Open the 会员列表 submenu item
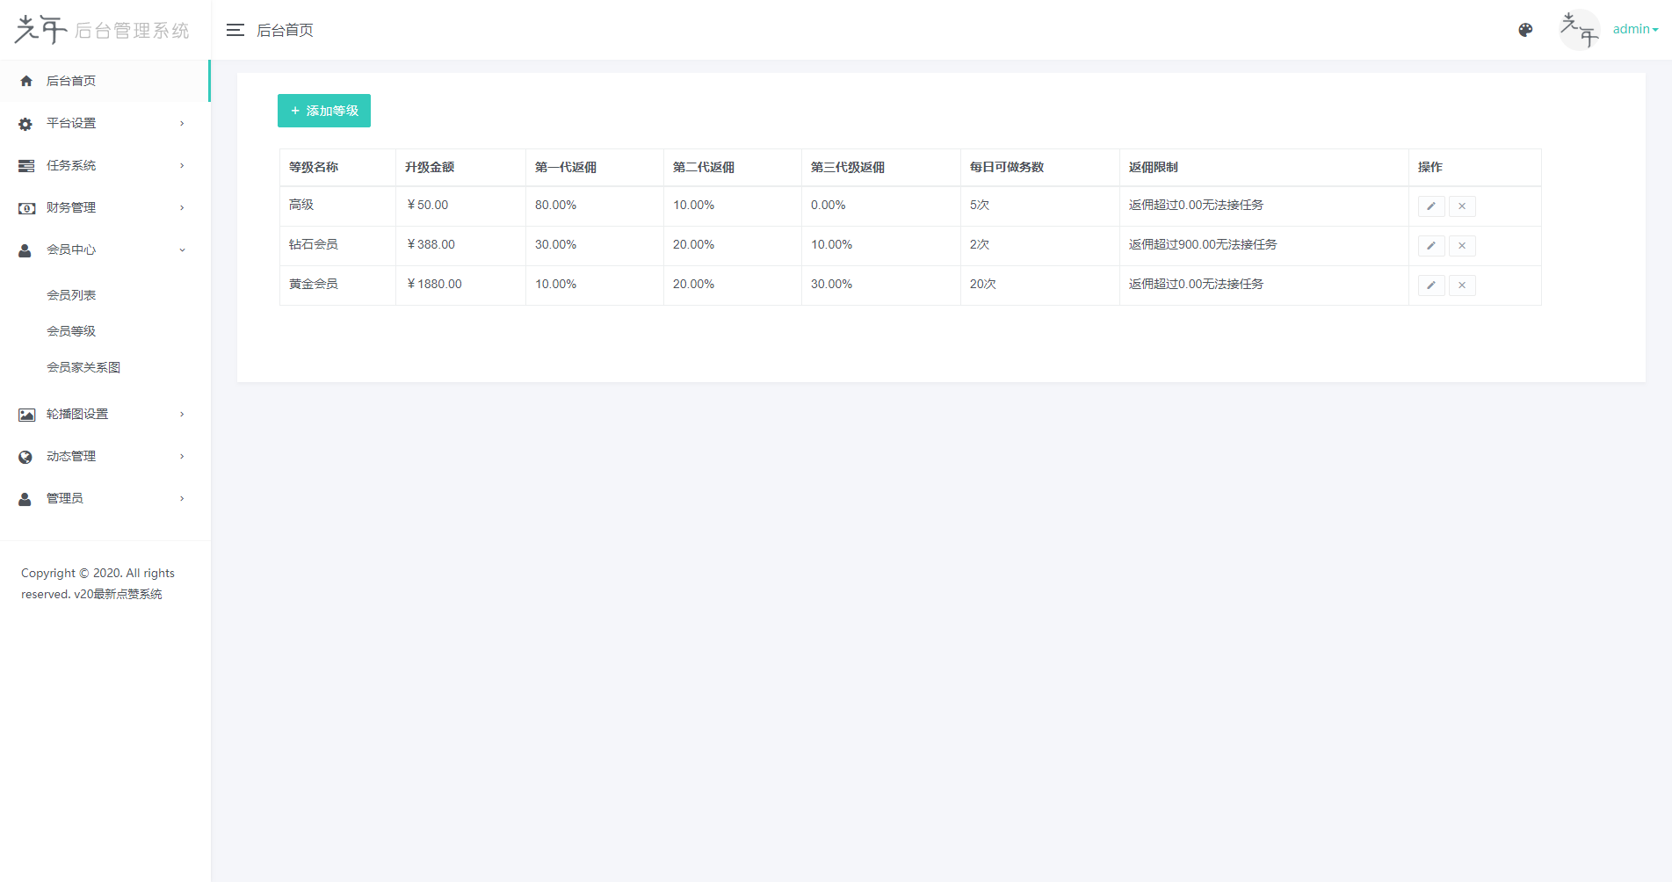 71,295
